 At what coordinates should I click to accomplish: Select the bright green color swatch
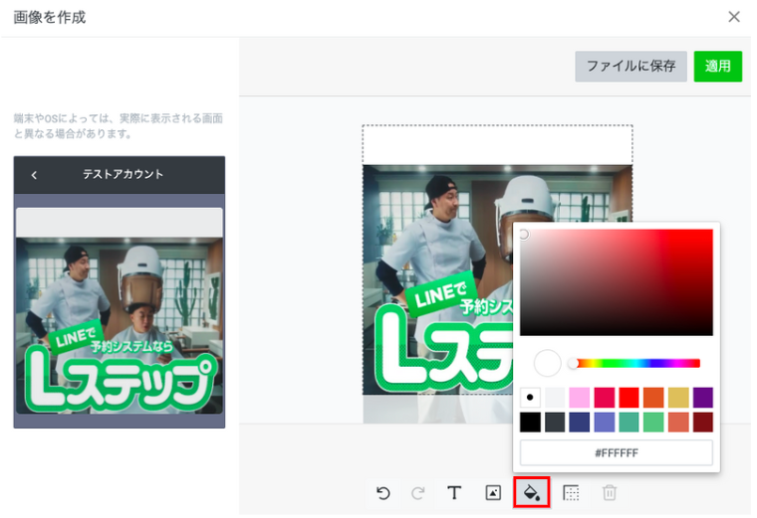pyautogui.click(x=653, y=423)
